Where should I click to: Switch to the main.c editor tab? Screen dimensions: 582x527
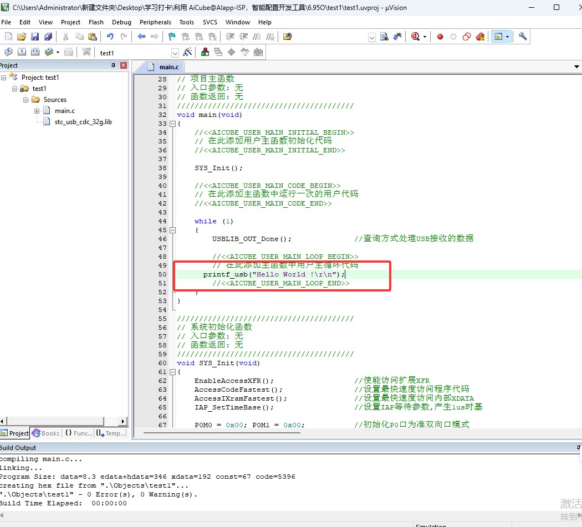click(x=164, y=67)
